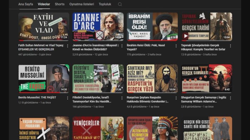Open title Shogun'un Gerçek Samurayı
Image resolution: width=250 pixels, height=140 pixels.
204,99
